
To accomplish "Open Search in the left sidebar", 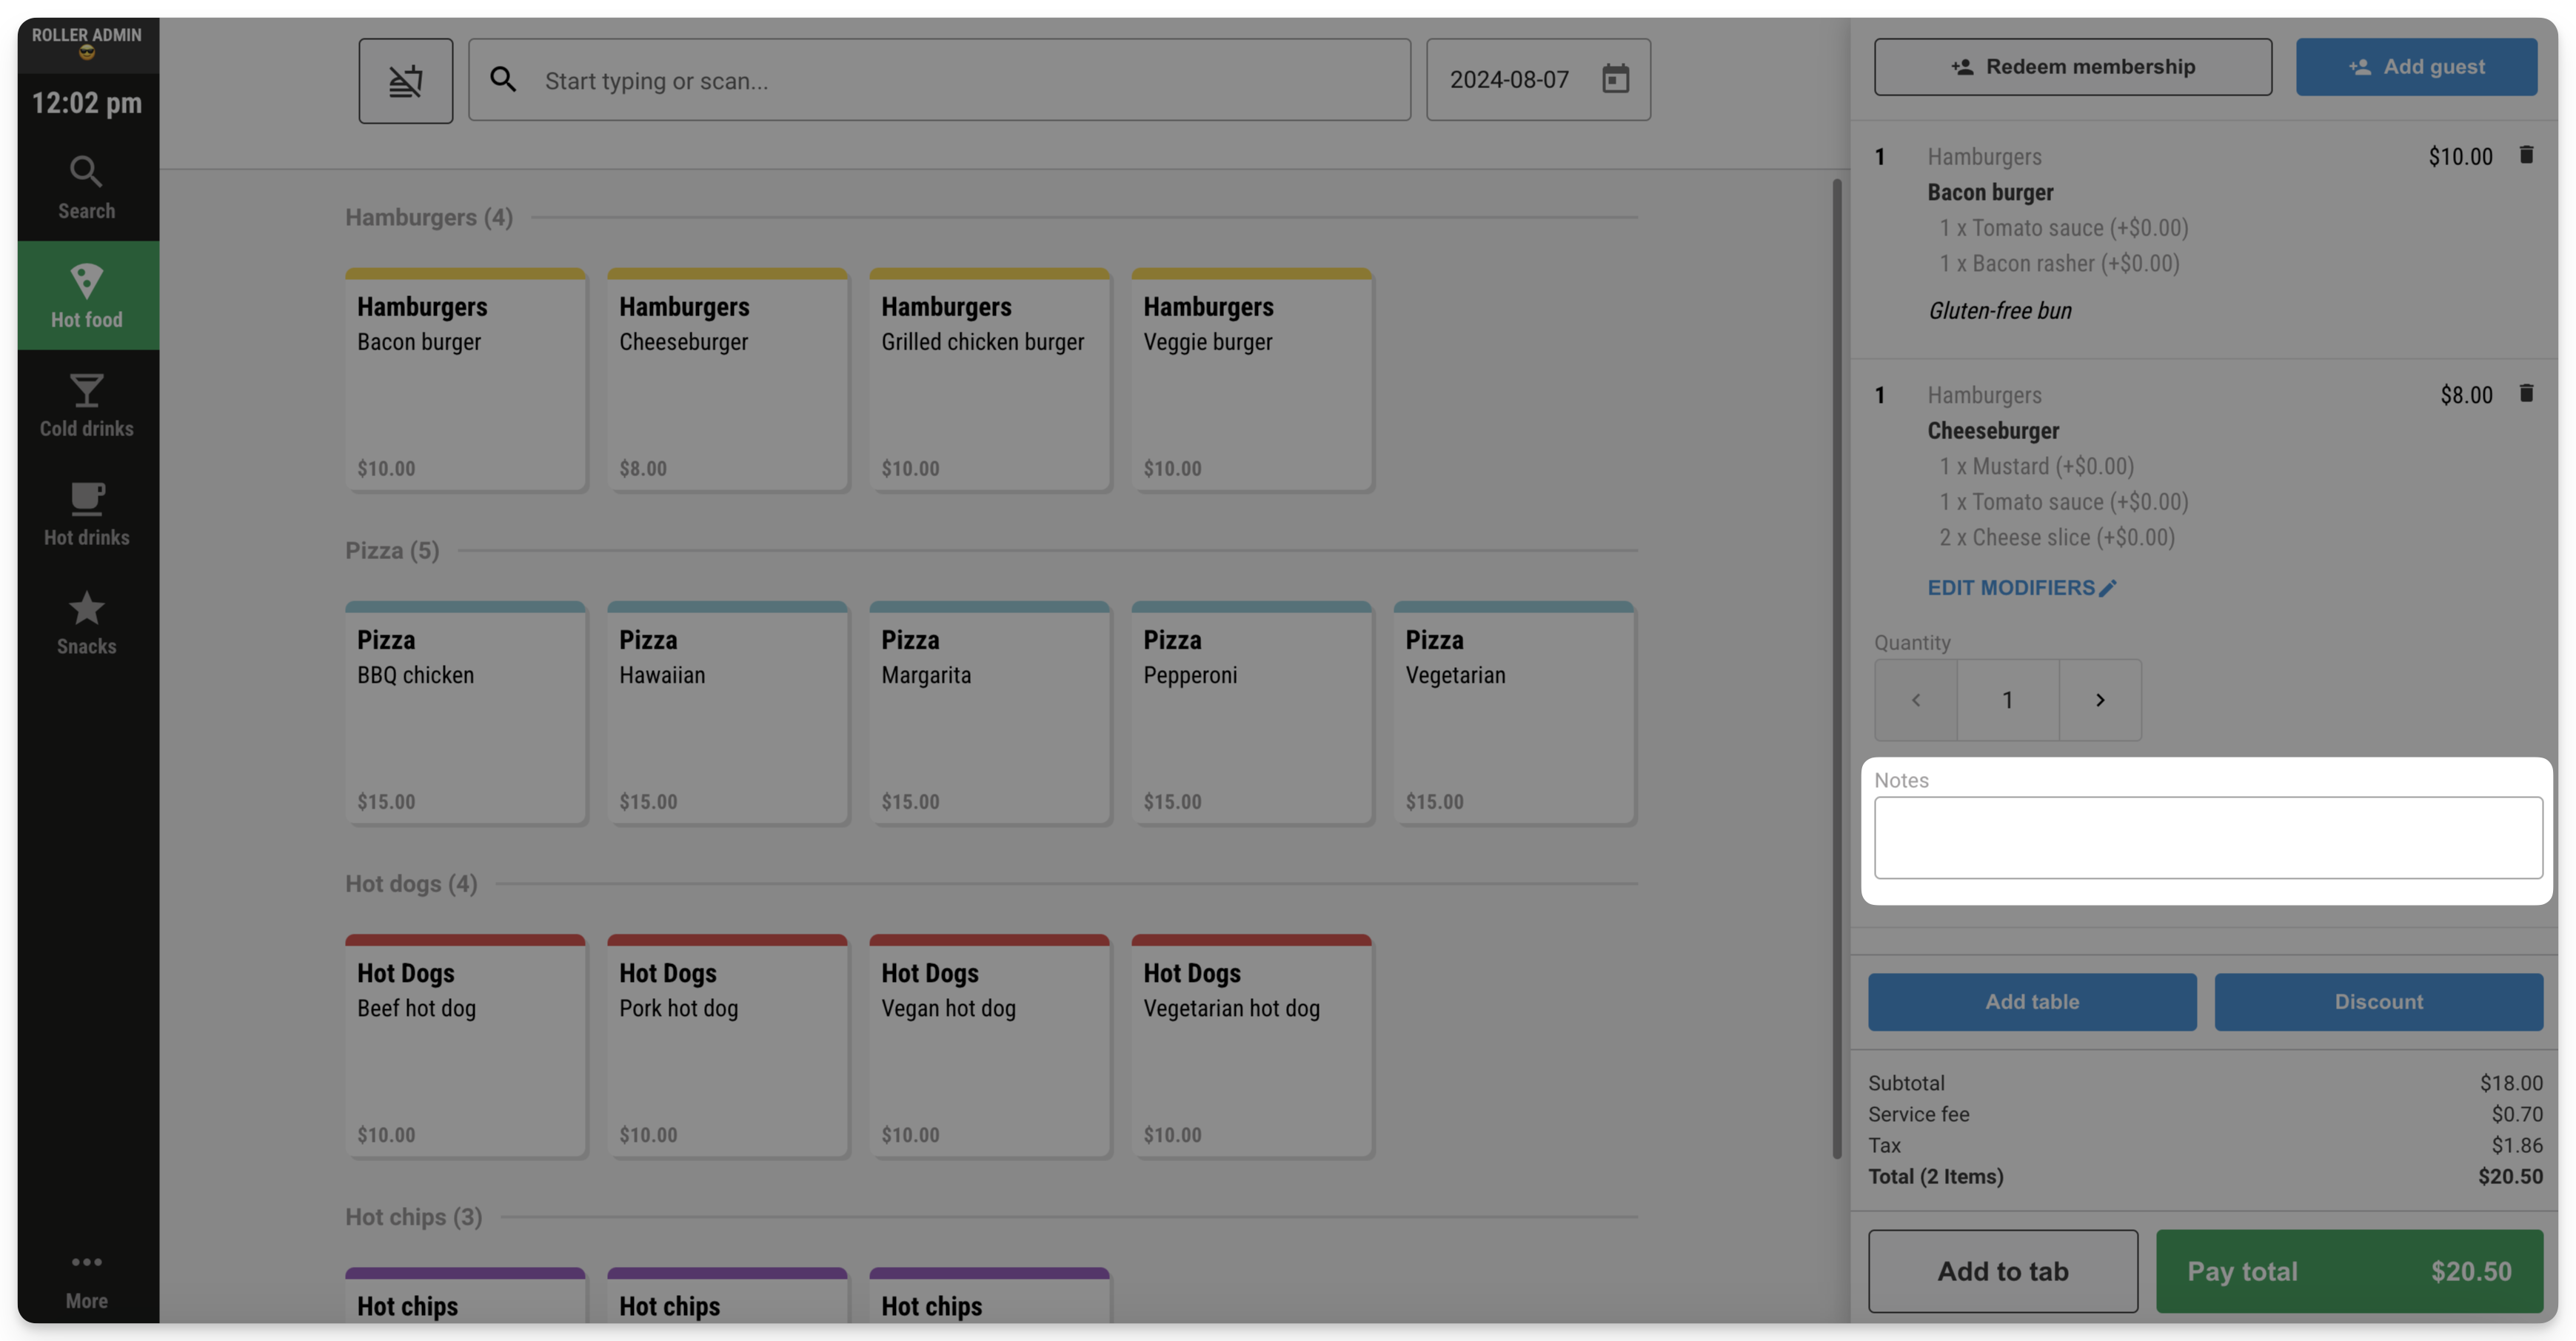I will (87, 187).
